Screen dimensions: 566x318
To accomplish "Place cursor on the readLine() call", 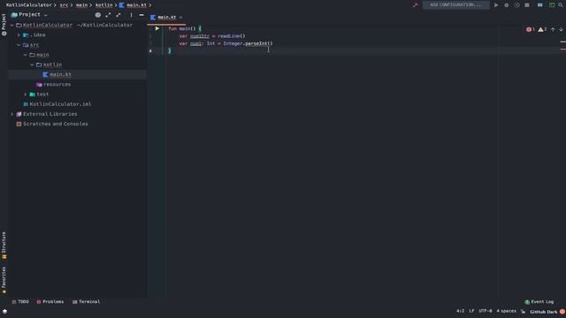I will [231, 36].
